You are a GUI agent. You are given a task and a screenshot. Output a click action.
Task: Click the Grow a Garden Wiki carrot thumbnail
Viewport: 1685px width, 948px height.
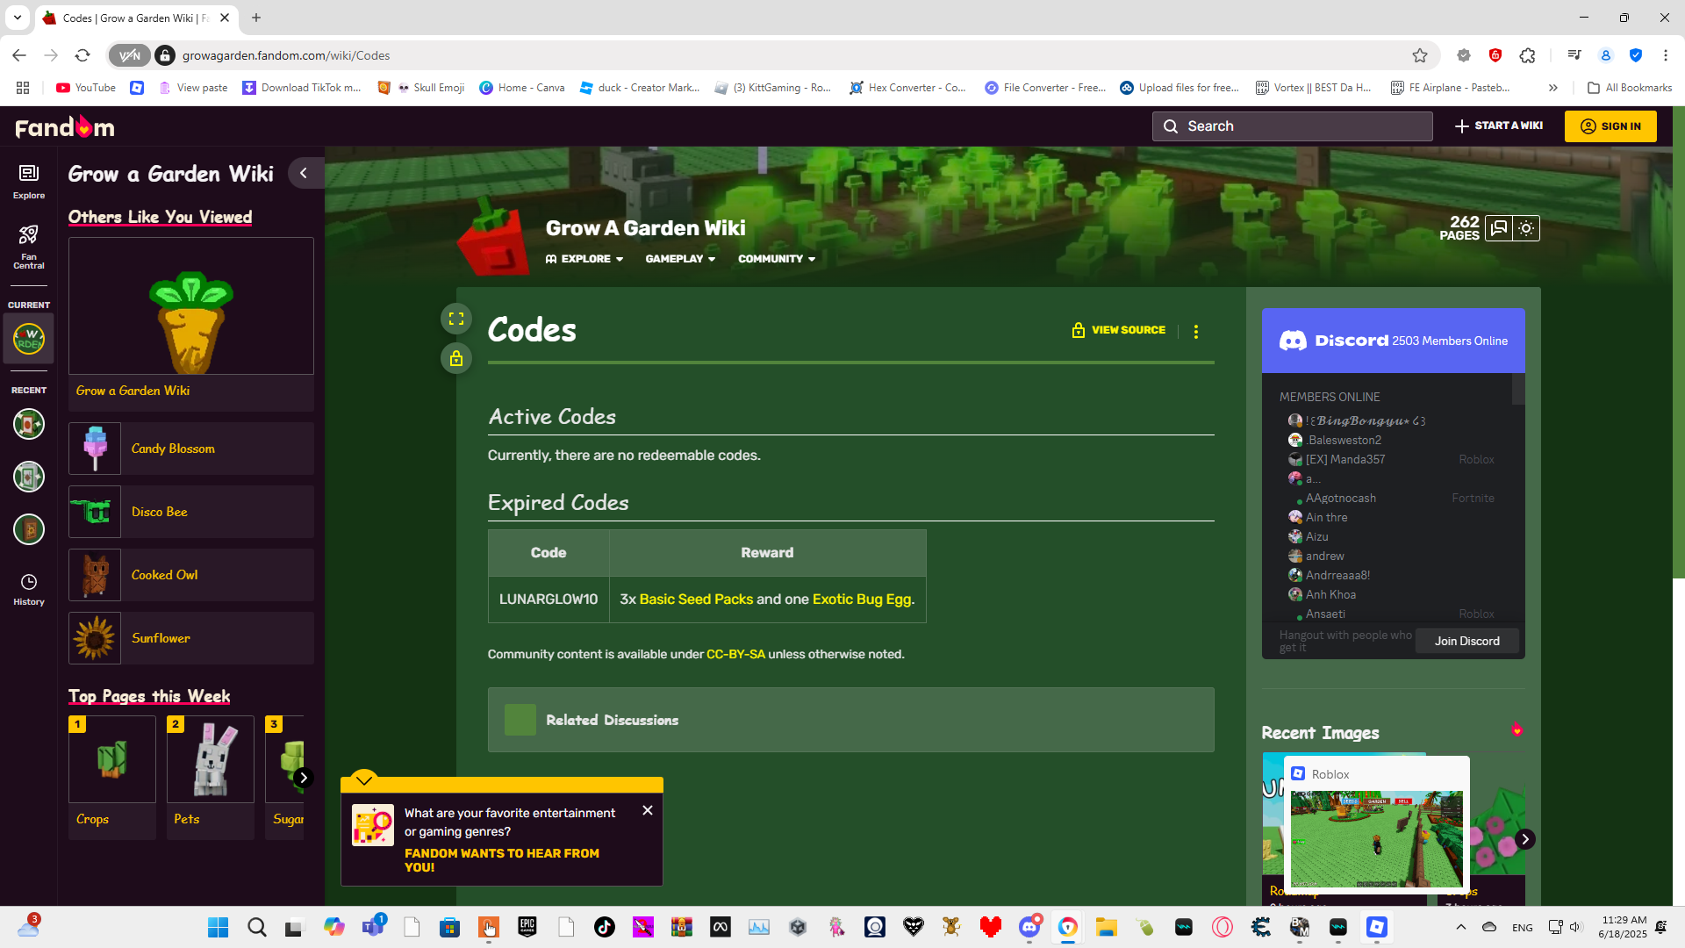click(x=191, y=305)
